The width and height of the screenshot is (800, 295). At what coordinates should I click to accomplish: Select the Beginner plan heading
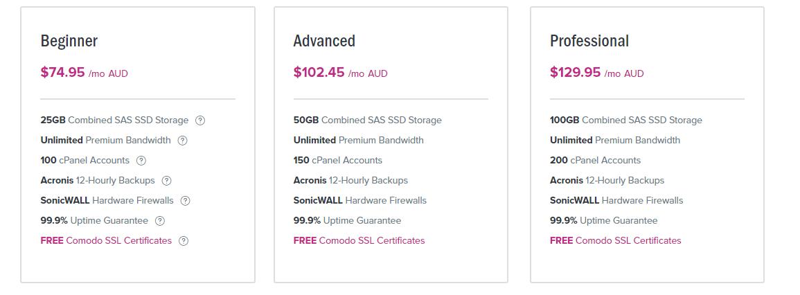[69, 41]
